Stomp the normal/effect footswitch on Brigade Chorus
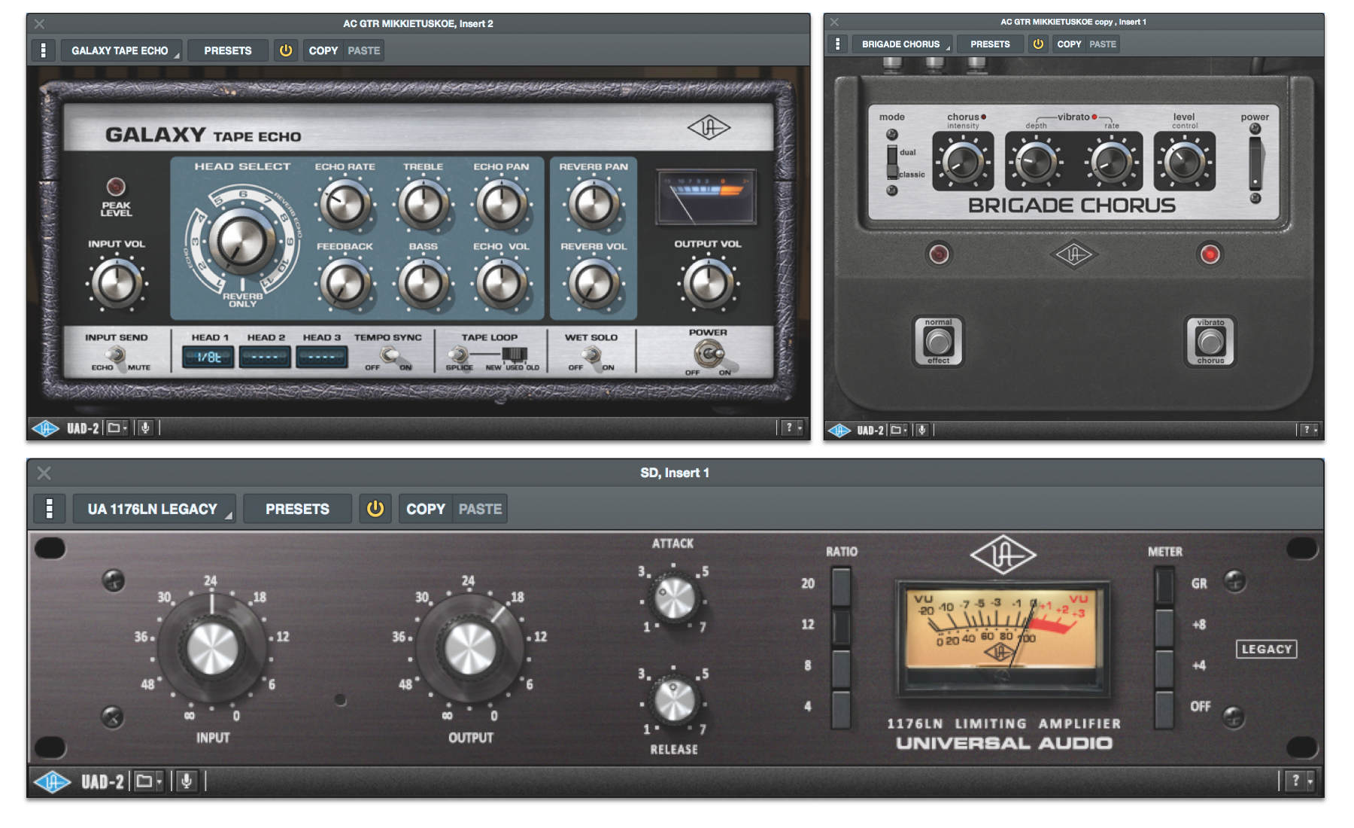The height and width of the screenshot is (828, 1354). pos(938,342)
